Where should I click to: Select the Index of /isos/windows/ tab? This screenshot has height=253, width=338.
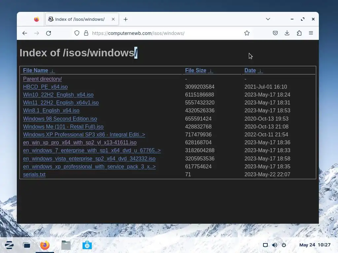pyautogui.click(x=82, y=19)
